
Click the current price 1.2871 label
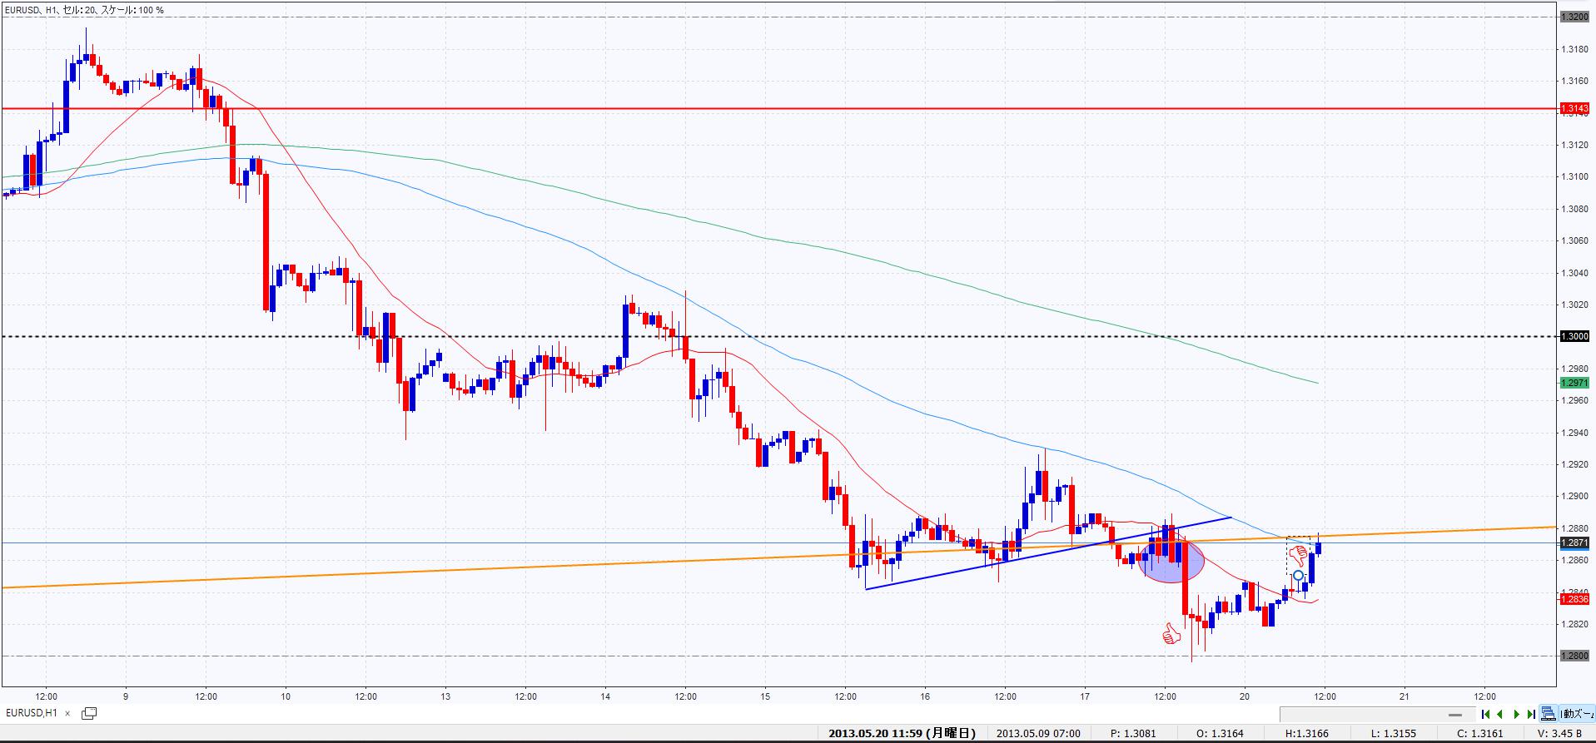tap(1574, 542)
